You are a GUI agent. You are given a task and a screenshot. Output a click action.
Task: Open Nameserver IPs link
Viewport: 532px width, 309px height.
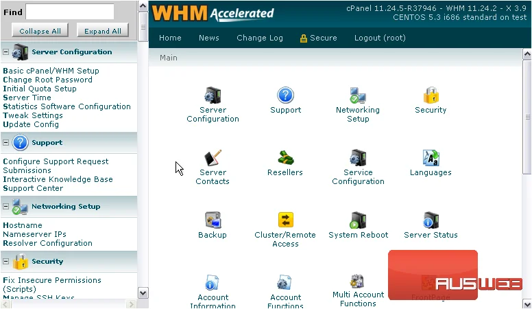(x=34, y=234)
